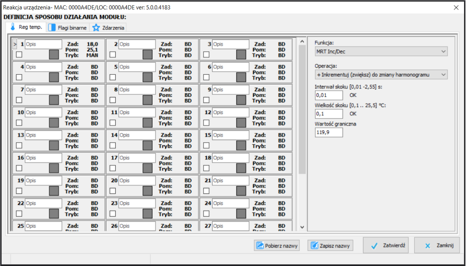Click the Opis field of regulator 7
The height and width of the screenshot is (266, 466).
pyautogui.click(x=43, y=90)
